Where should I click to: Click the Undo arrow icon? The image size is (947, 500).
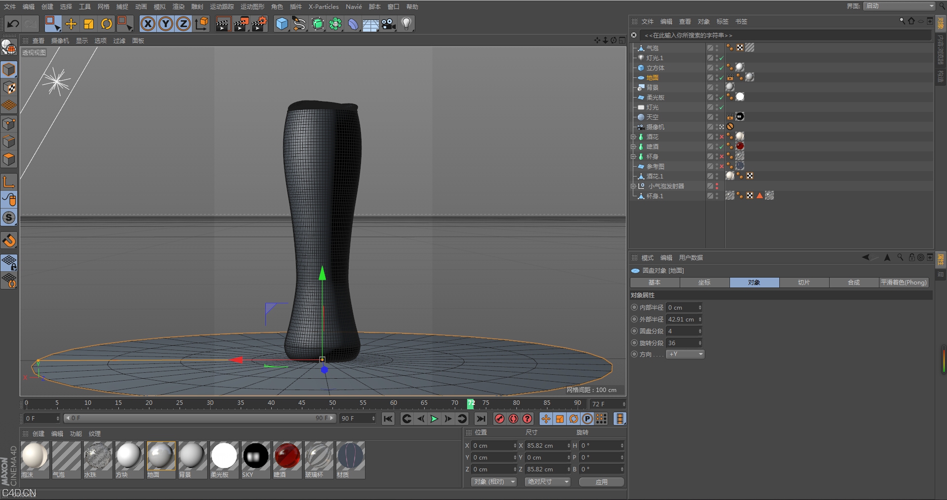[x=13, y=24]
